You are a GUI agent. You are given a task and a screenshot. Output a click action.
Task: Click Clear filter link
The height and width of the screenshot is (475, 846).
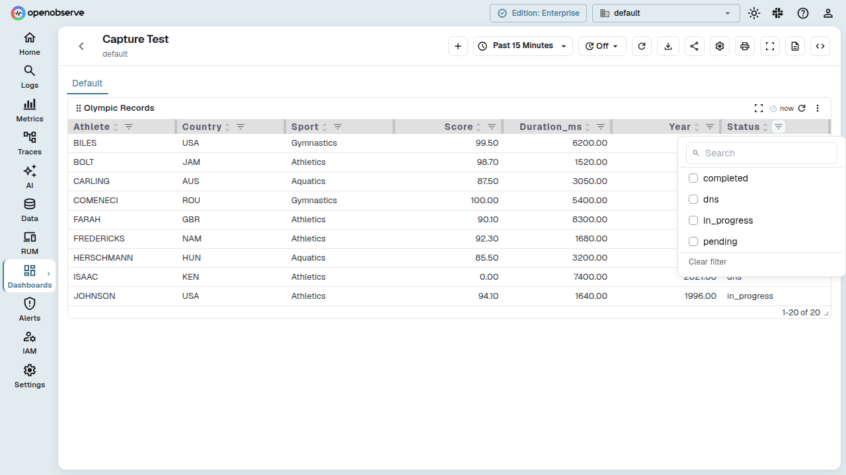click(708, 262)
